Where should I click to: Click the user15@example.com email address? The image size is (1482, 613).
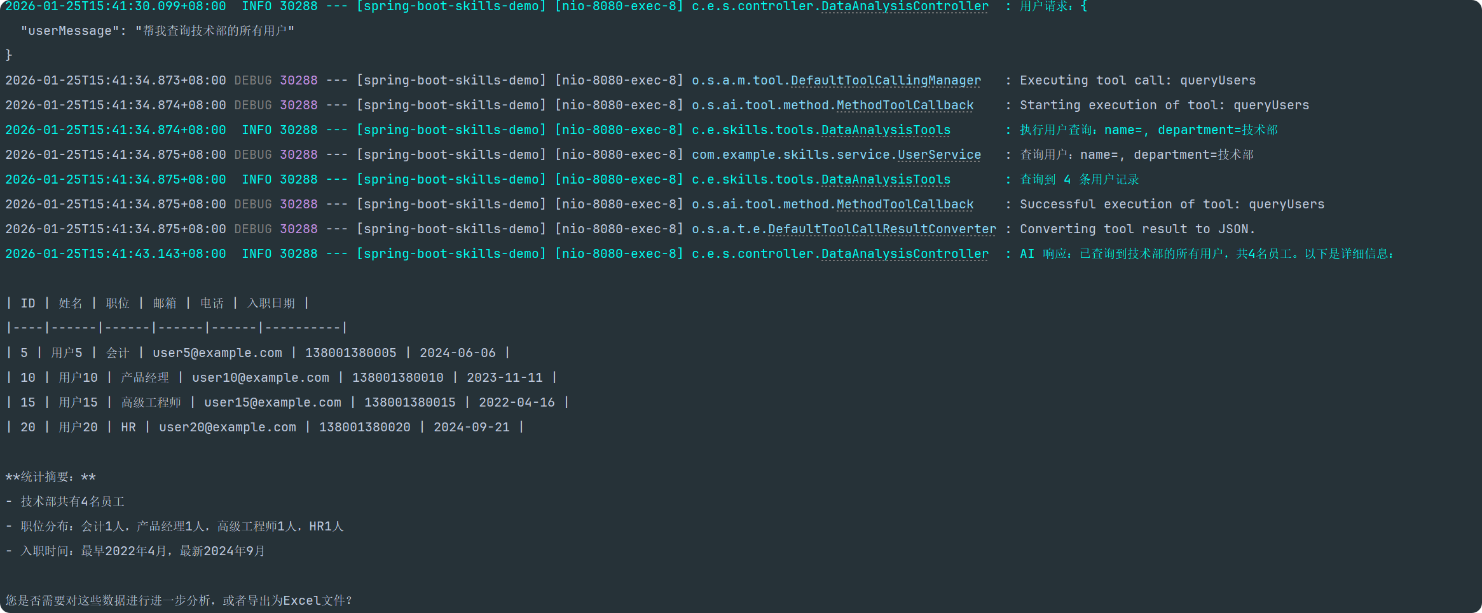(x=272, y=403)
